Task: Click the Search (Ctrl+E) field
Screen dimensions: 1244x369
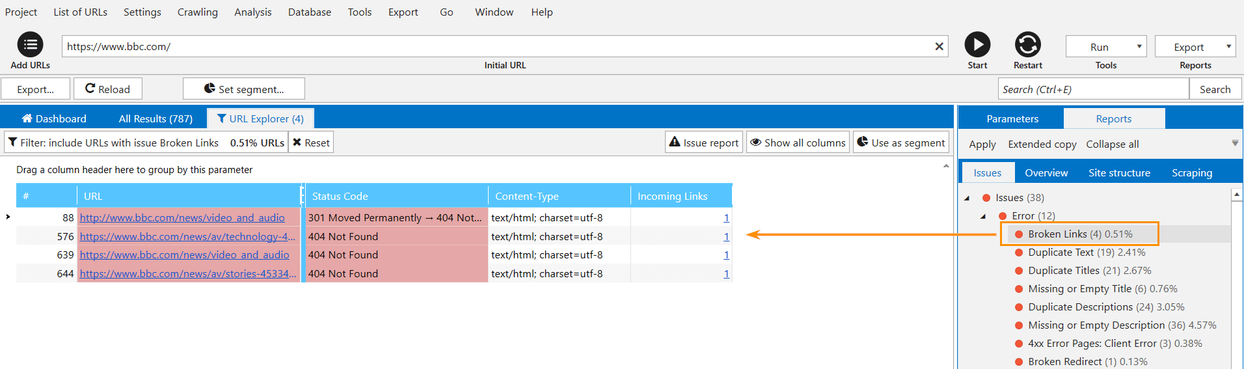Action: pos(1093,89)
